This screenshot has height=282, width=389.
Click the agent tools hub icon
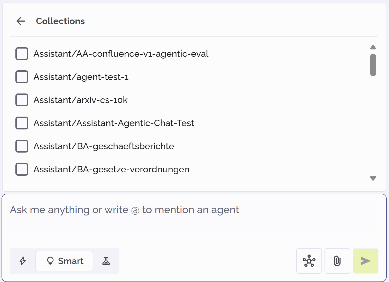coord(309,261)
